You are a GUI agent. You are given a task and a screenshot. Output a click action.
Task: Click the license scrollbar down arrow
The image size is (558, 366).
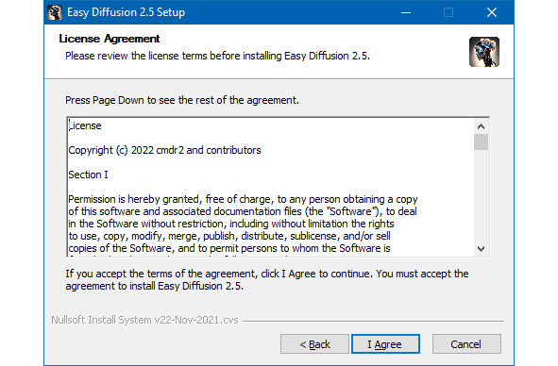pyautogui.click(x=481, y=249)
